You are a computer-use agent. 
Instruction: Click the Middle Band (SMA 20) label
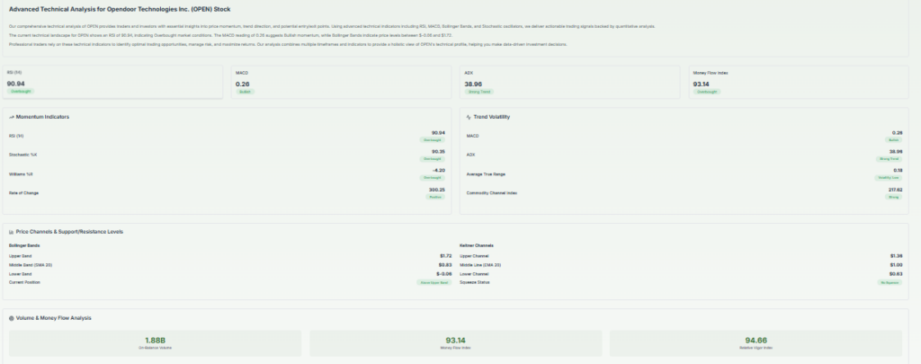(x=31, y=265)
